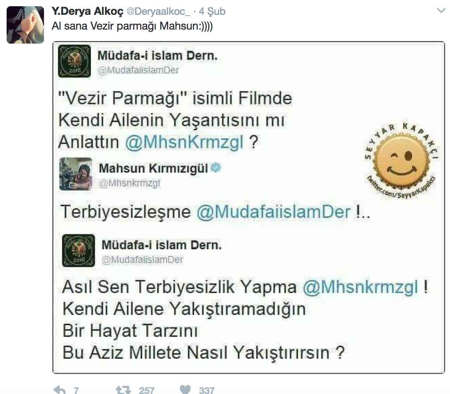The height and width of the screenshot is (394, 450).
Task: Click the reply arrow icon
Action: coord(60,390)
